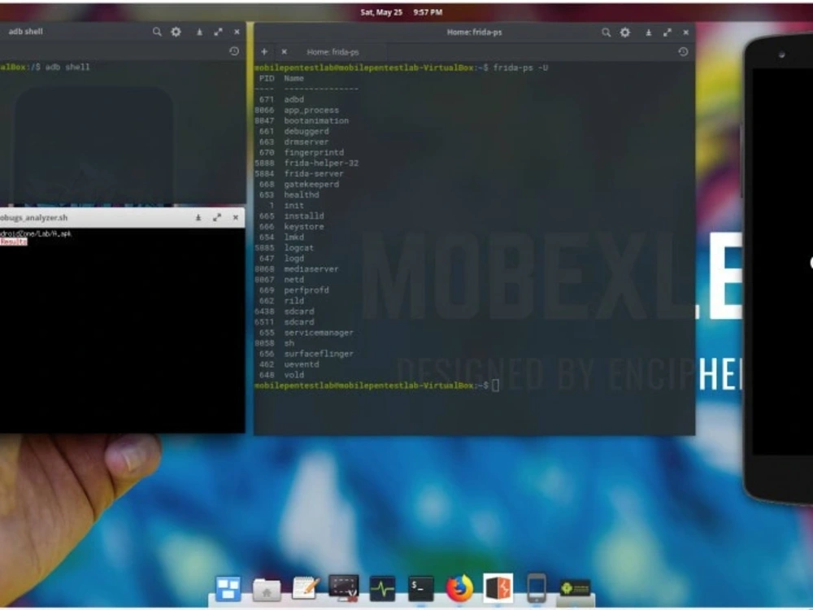Select the 'logcat' process row
The image size is (813, 610).
[x=284, y=248]
